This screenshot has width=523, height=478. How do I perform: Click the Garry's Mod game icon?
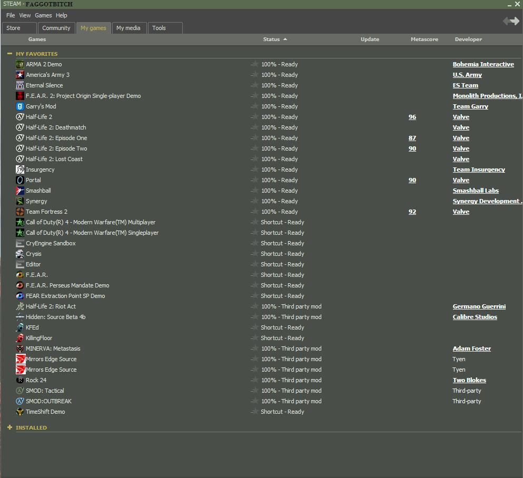click(x=20, y=106)
